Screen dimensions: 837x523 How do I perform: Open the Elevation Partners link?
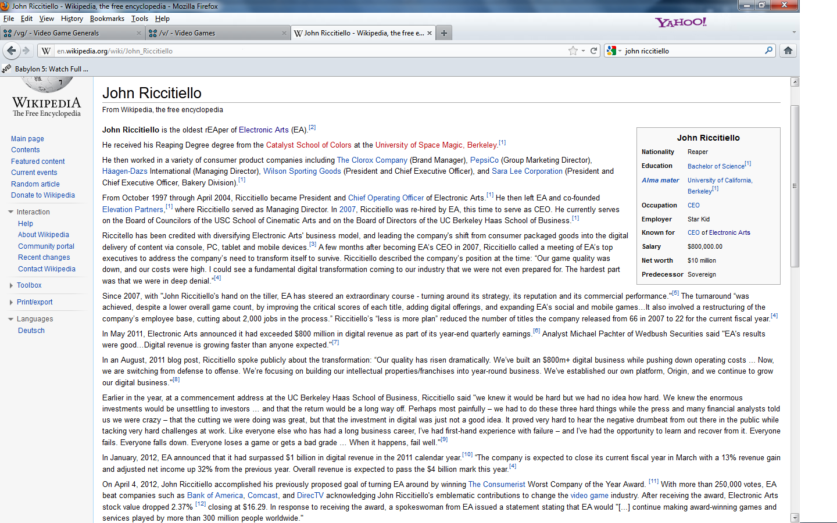(x=133, y=210)
